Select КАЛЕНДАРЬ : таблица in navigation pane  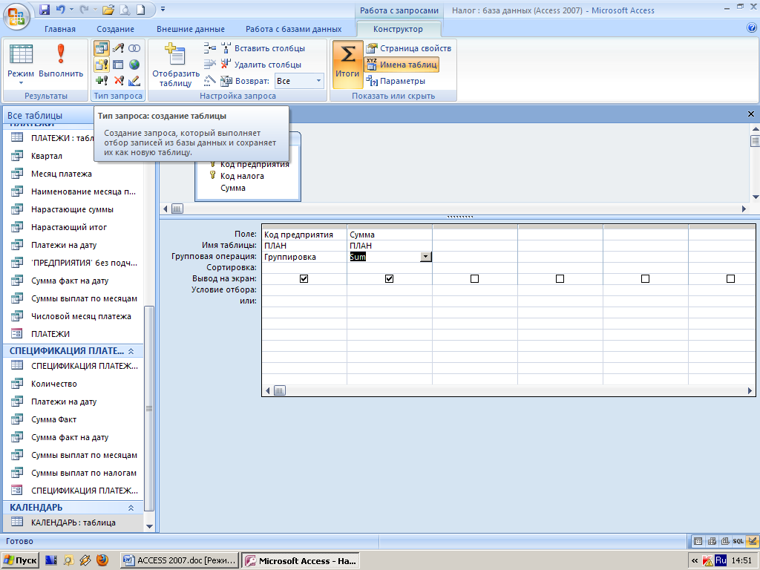coord(73,522)
